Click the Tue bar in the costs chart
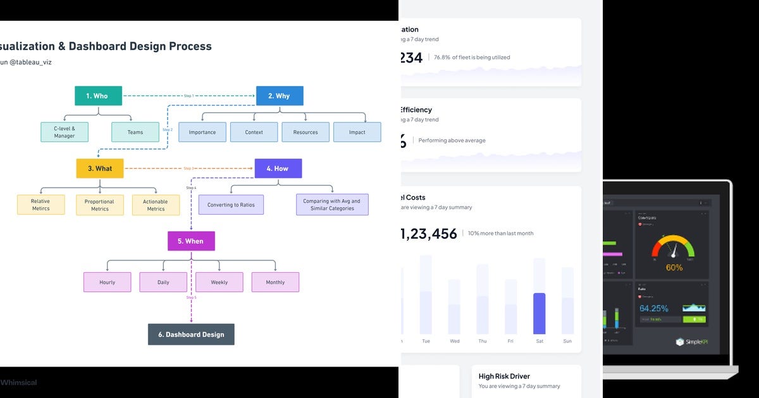This screenshot has width=759, height=398. 426,294
